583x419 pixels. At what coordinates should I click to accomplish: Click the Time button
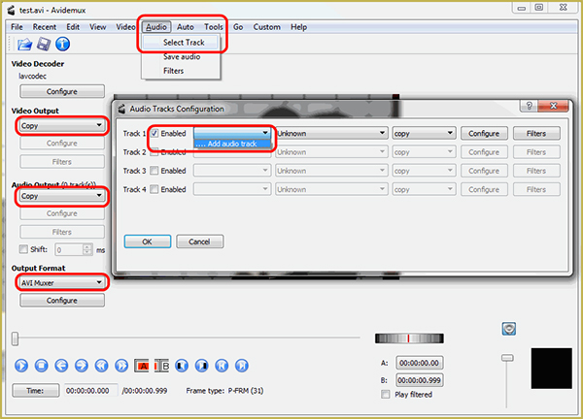[x=35, y=391]
